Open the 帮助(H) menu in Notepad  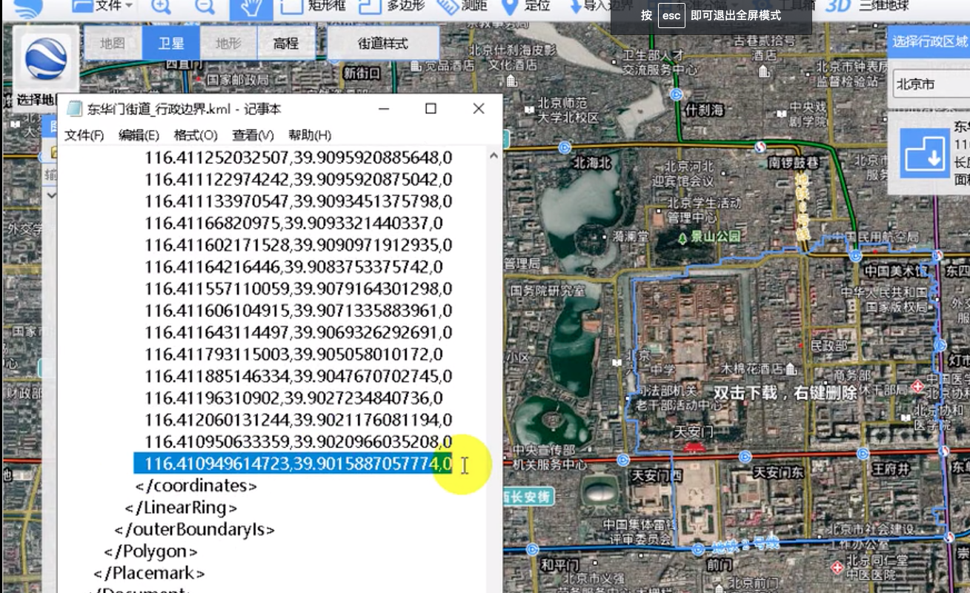[310, 135]
